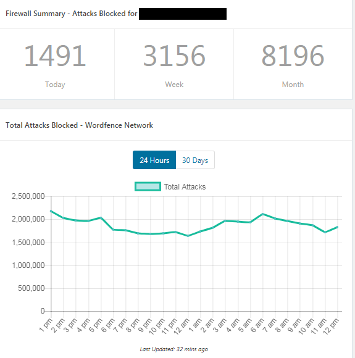Click the 12 pm final data point
355x358 pixels.
(x=338, y=227)
